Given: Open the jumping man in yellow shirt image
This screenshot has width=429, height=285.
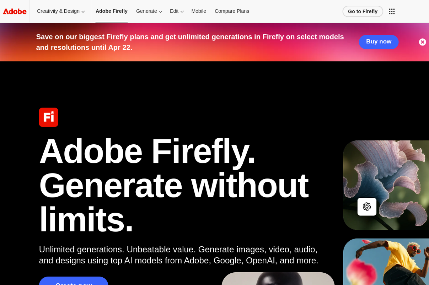Looking at the screenshot, I should [386, 262].
